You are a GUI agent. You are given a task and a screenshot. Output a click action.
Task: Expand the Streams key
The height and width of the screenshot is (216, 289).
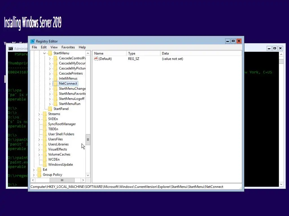click(x=39, y=114)
